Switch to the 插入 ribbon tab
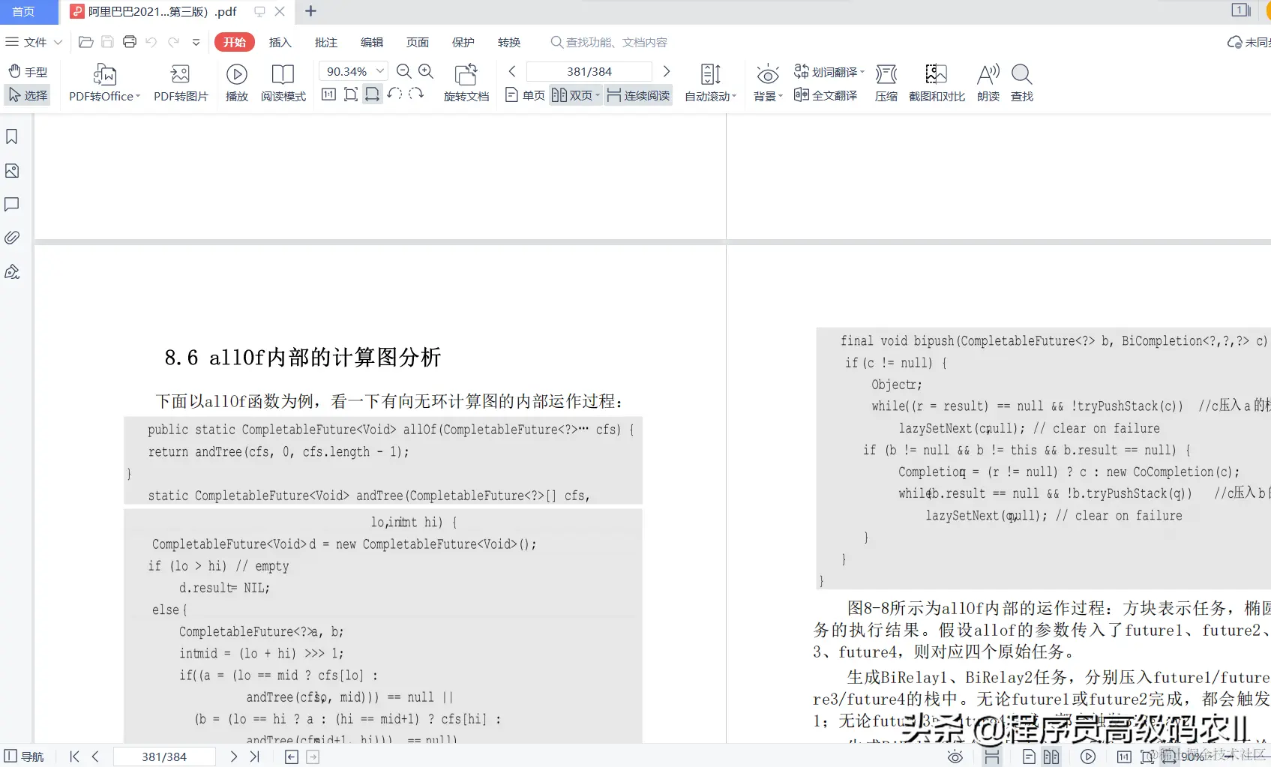1271x767 pixels. [280, 42]
